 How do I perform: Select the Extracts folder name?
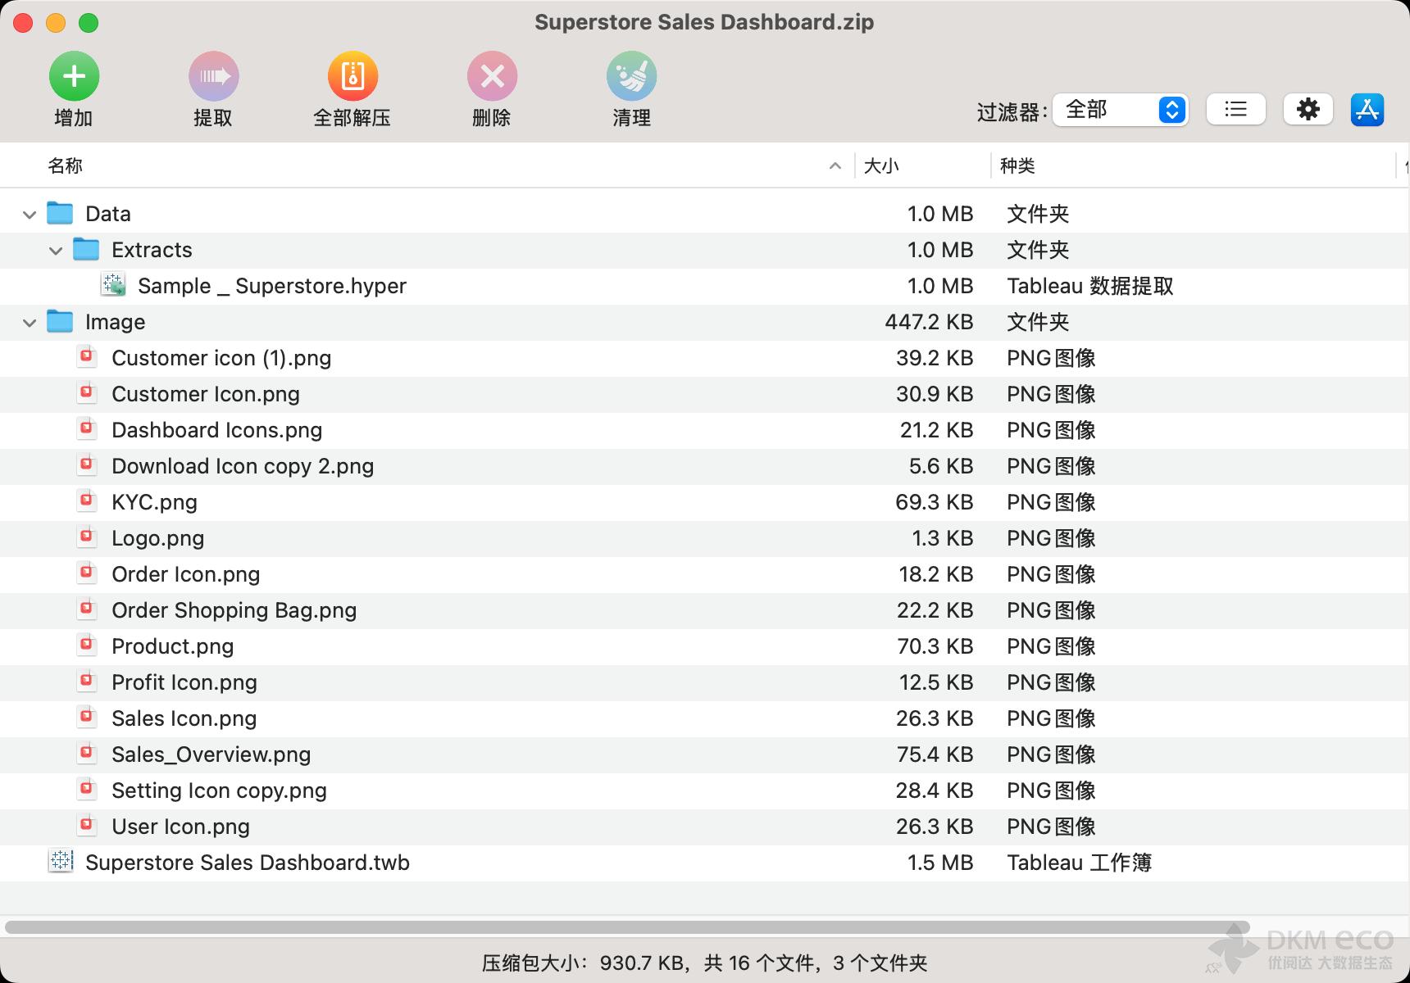click(x=152, y=250)
